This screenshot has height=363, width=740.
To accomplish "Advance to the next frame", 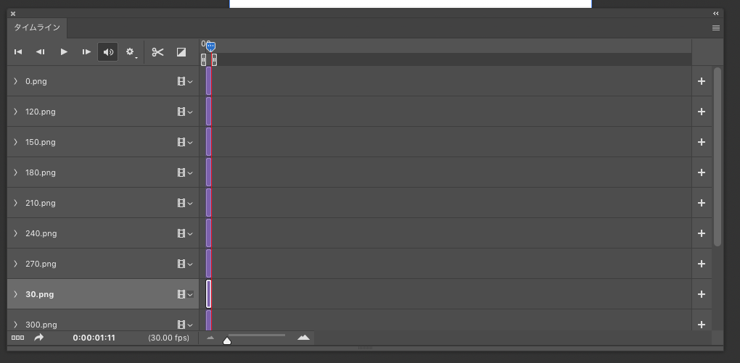I will coord(86,52).
